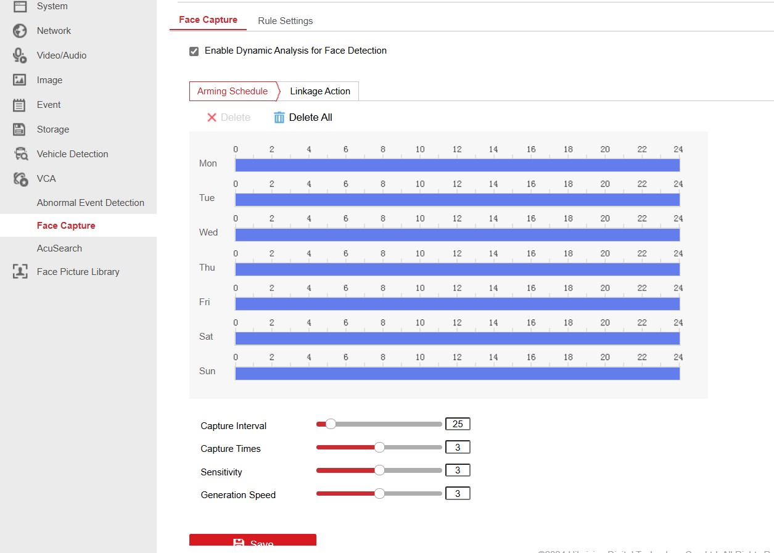Click the Delete button with X
The width and height of the screenshot is (774, 553).
(x=228, y=117)
